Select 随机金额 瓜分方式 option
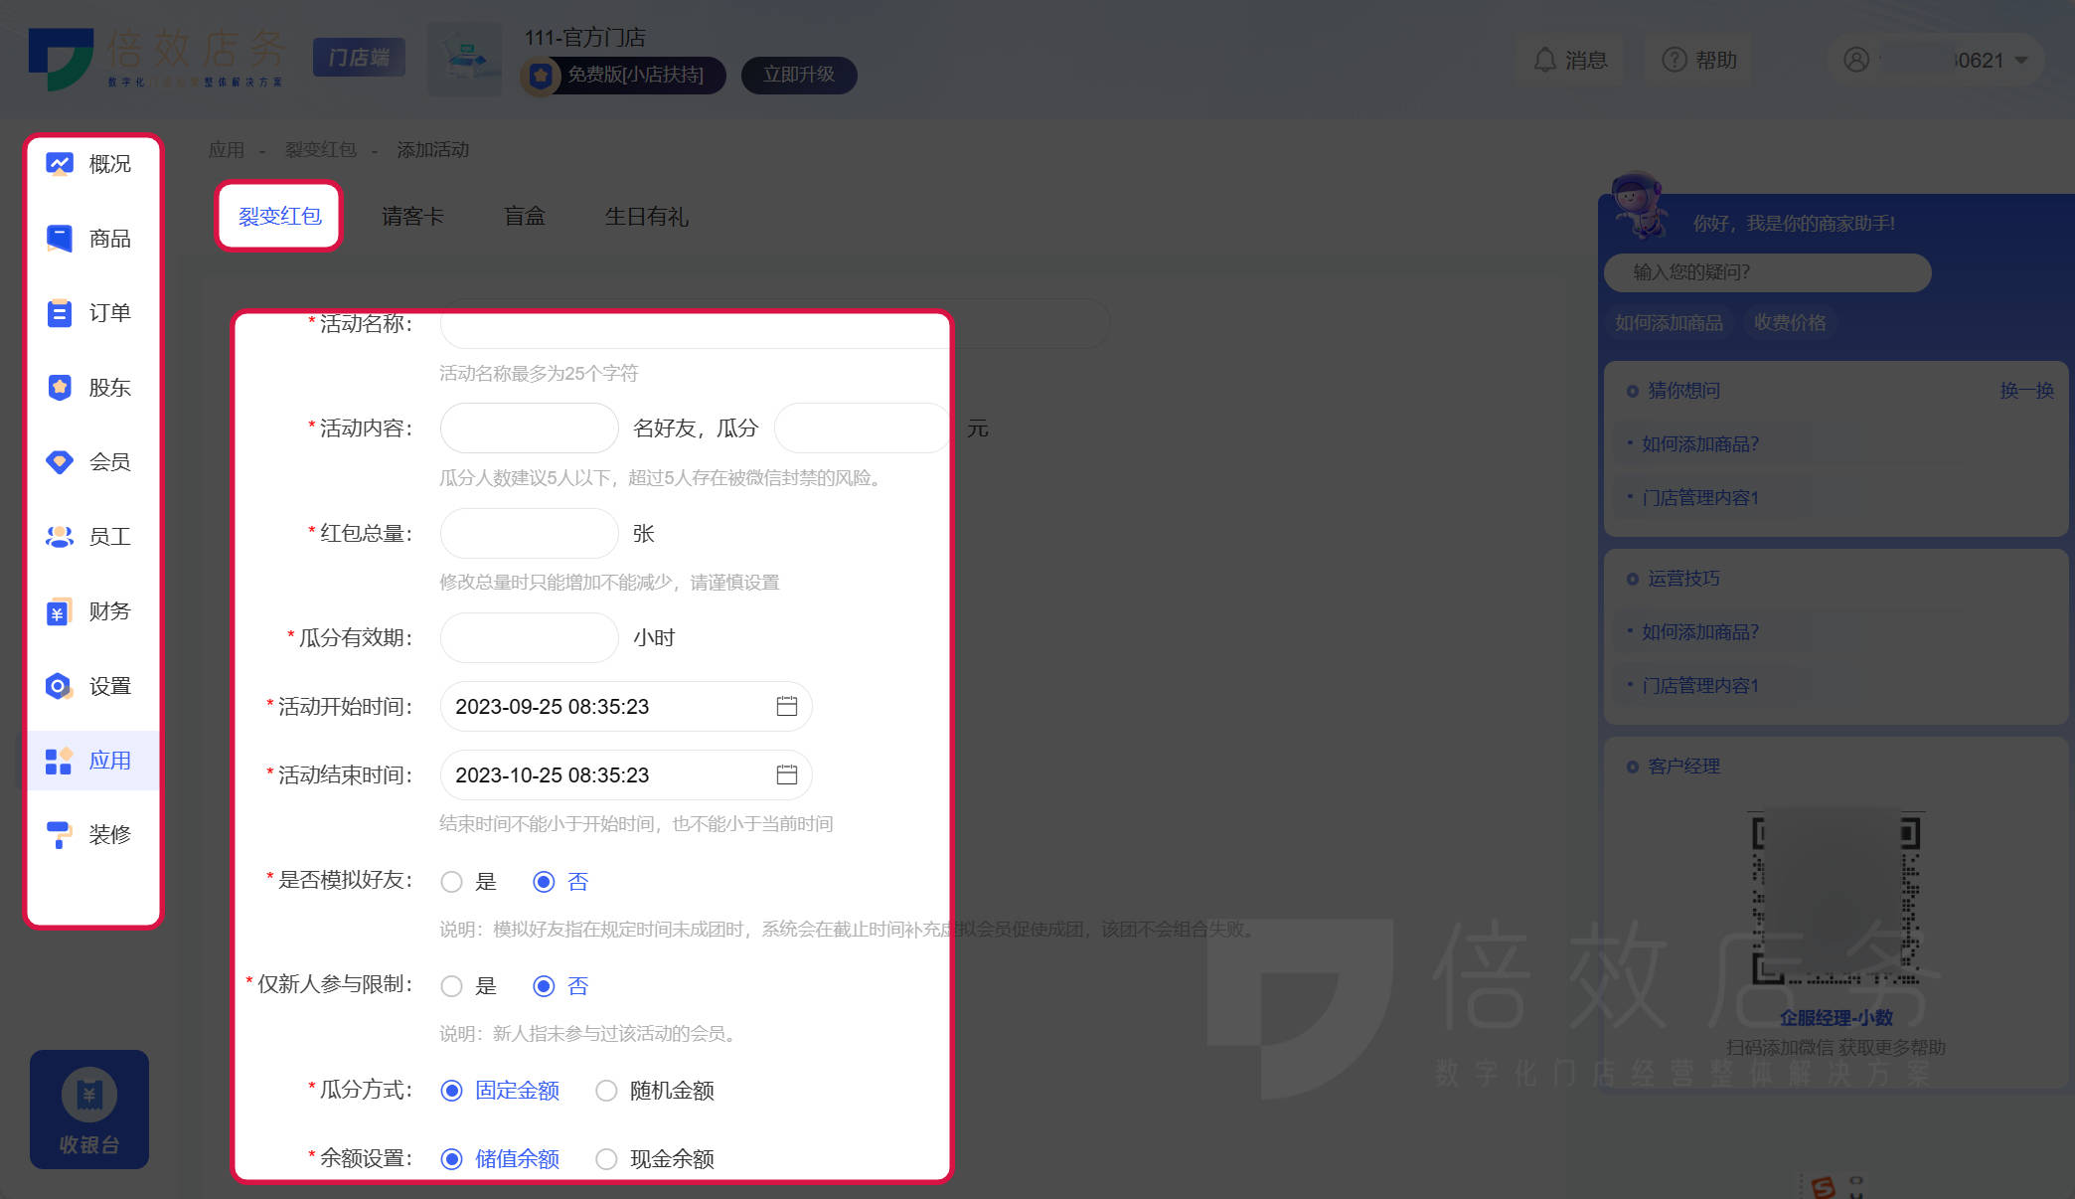 (x=606, y=1089)
